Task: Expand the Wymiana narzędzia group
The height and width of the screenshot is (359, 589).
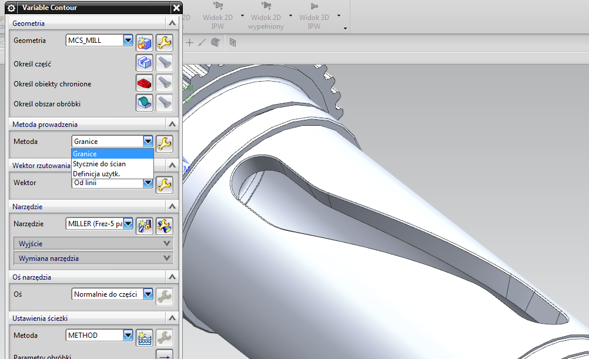Action: tap(93, 259)
